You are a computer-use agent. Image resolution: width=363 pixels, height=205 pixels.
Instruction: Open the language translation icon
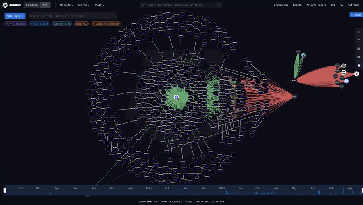click(342, 5)
